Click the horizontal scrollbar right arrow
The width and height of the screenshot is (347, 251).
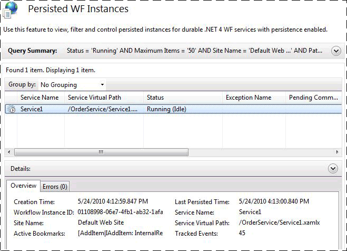tap(338, 152)
